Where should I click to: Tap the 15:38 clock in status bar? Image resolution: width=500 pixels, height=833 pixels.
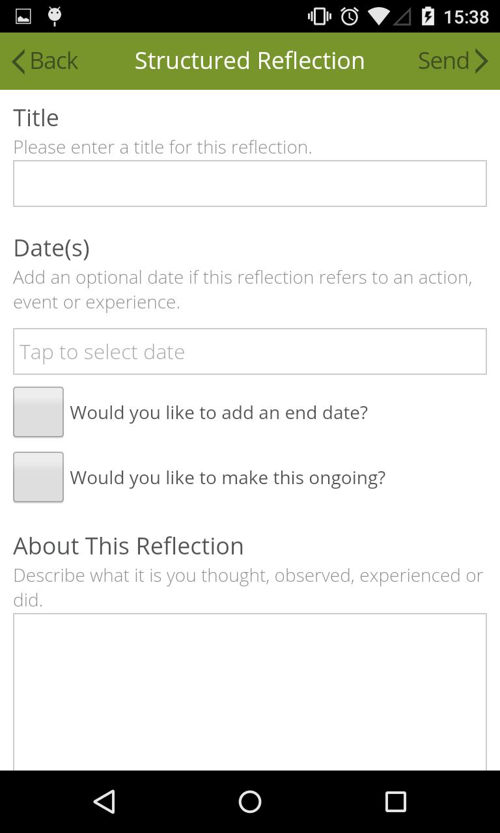[466, 16]
